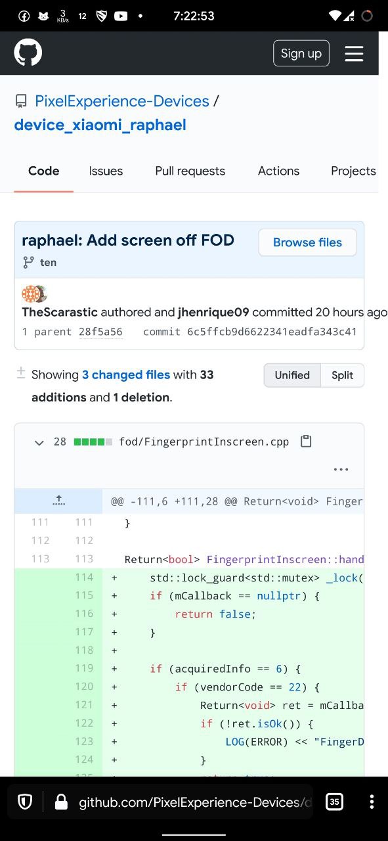The height and width of the screenshot is (841, 388).
Task: Click the repository book icon
Action: 22,101
